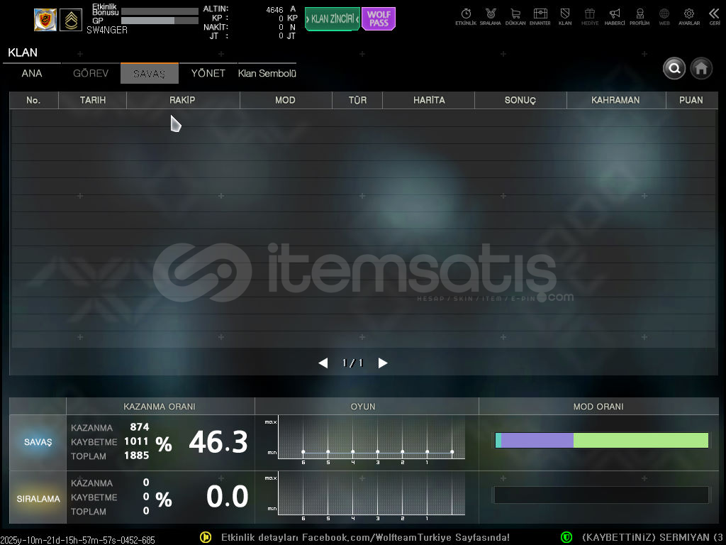Go to next page arrow
This screenshot has height=545, width=726.
click(383, 363)
